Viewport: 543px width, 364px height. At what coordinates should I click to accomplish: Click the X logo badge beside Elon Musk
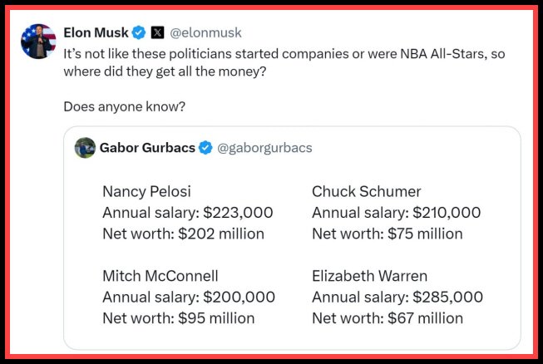[156, 32]
